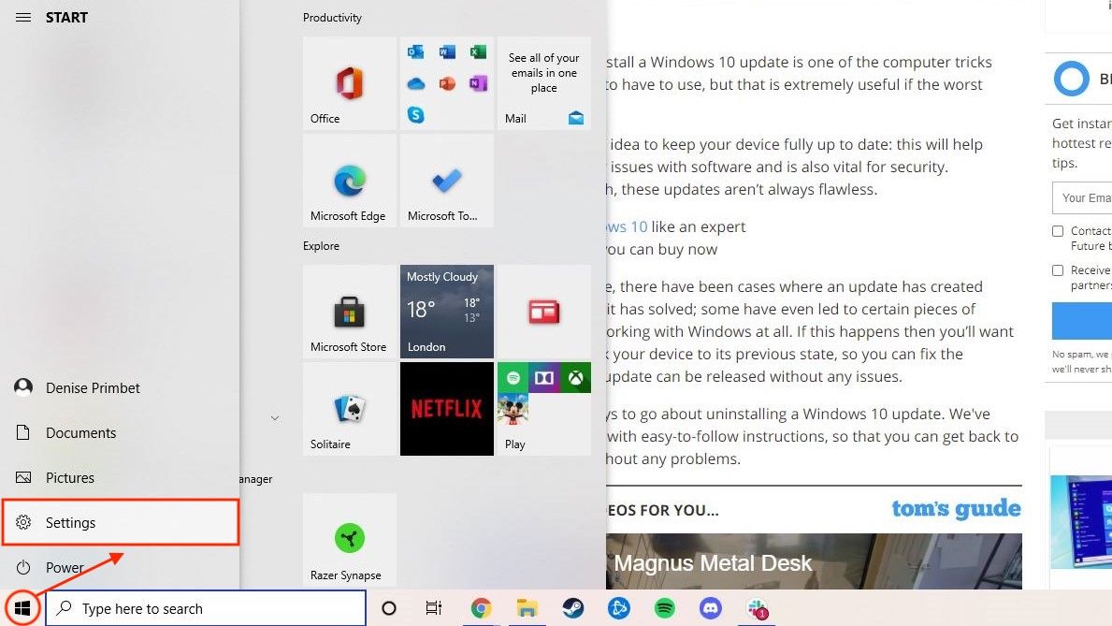This screenshot has height=626, width=1112.
Task: Open Settings from the Start menu
Action: click(x=70, y=522)
